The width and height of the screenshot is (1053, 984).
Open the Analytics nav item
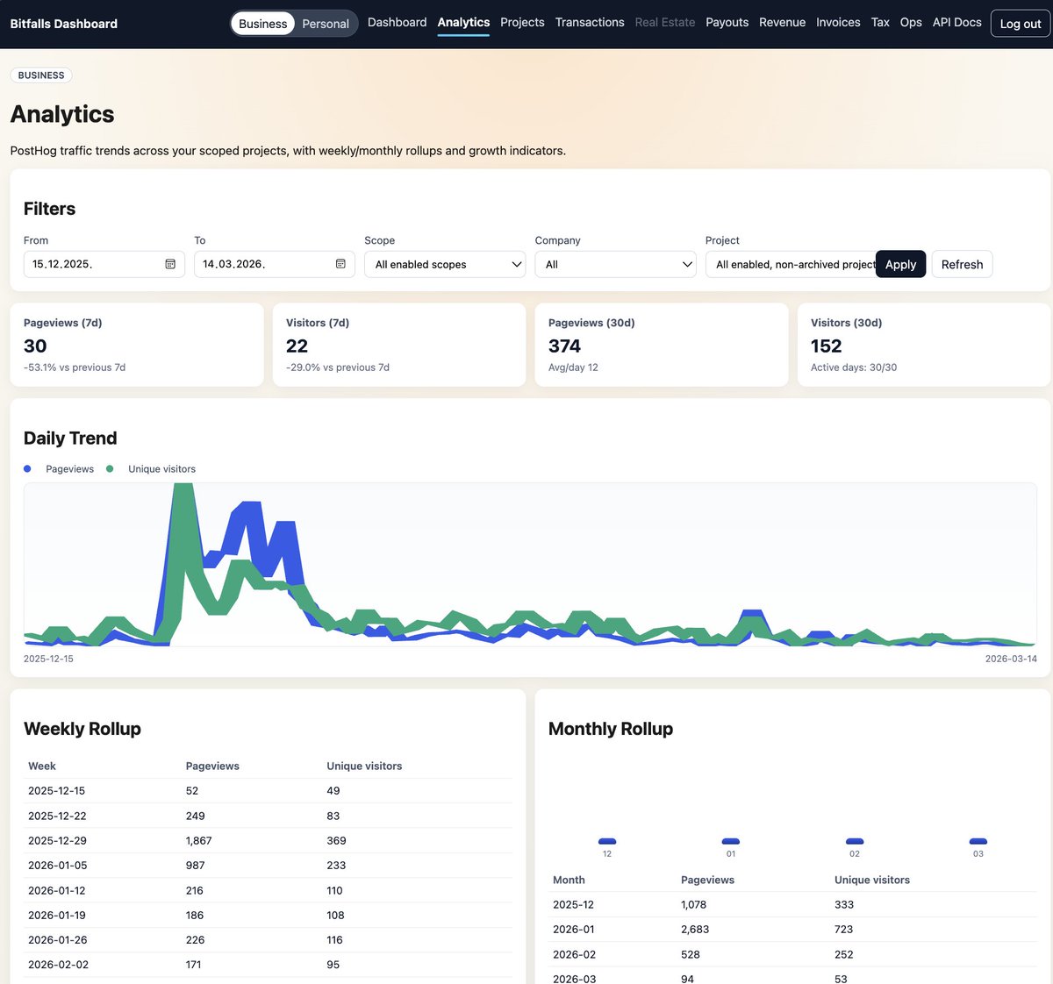463,22
